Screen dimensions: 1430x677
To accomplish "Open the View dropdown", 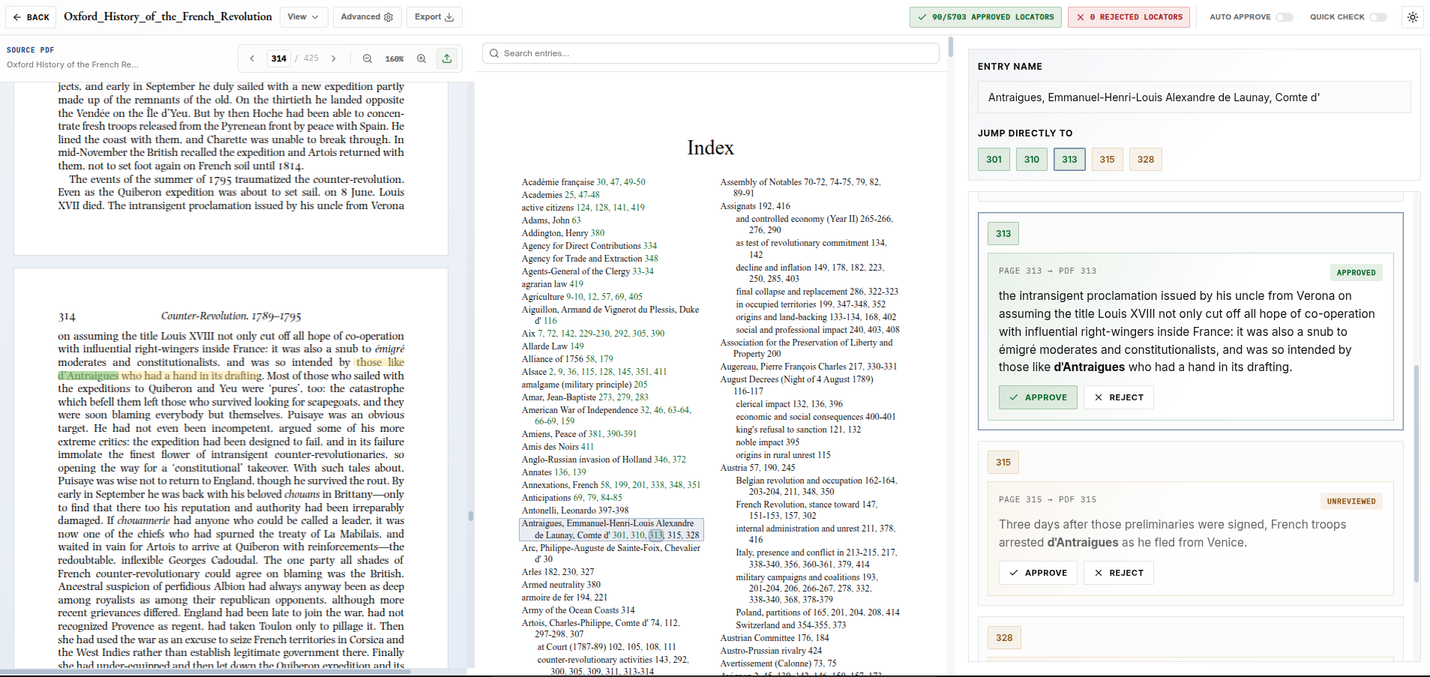I will tap(304, 16).
